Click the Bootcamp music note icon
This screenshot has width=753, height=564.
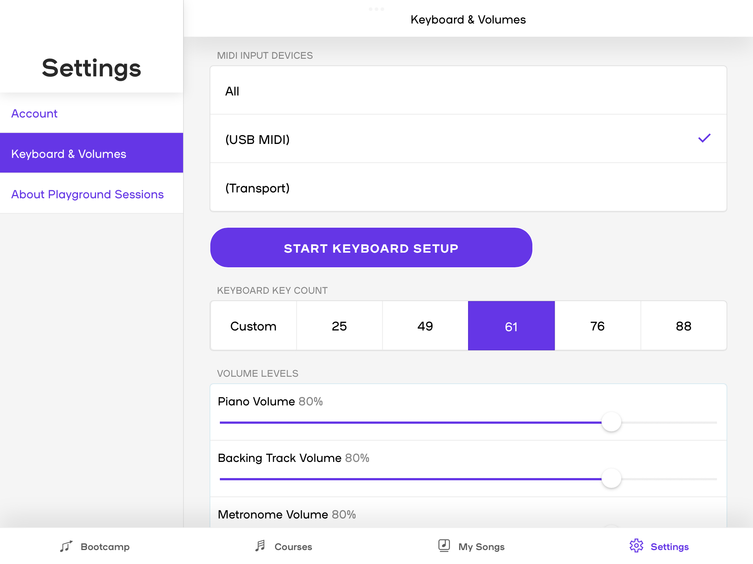coord(66,546)
